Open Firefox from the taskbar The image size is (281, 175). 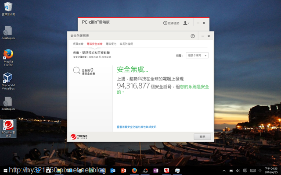click(134, 171)
